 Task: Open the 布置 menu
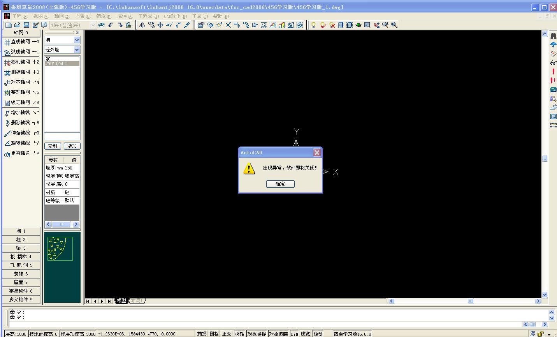click(83, 16)
